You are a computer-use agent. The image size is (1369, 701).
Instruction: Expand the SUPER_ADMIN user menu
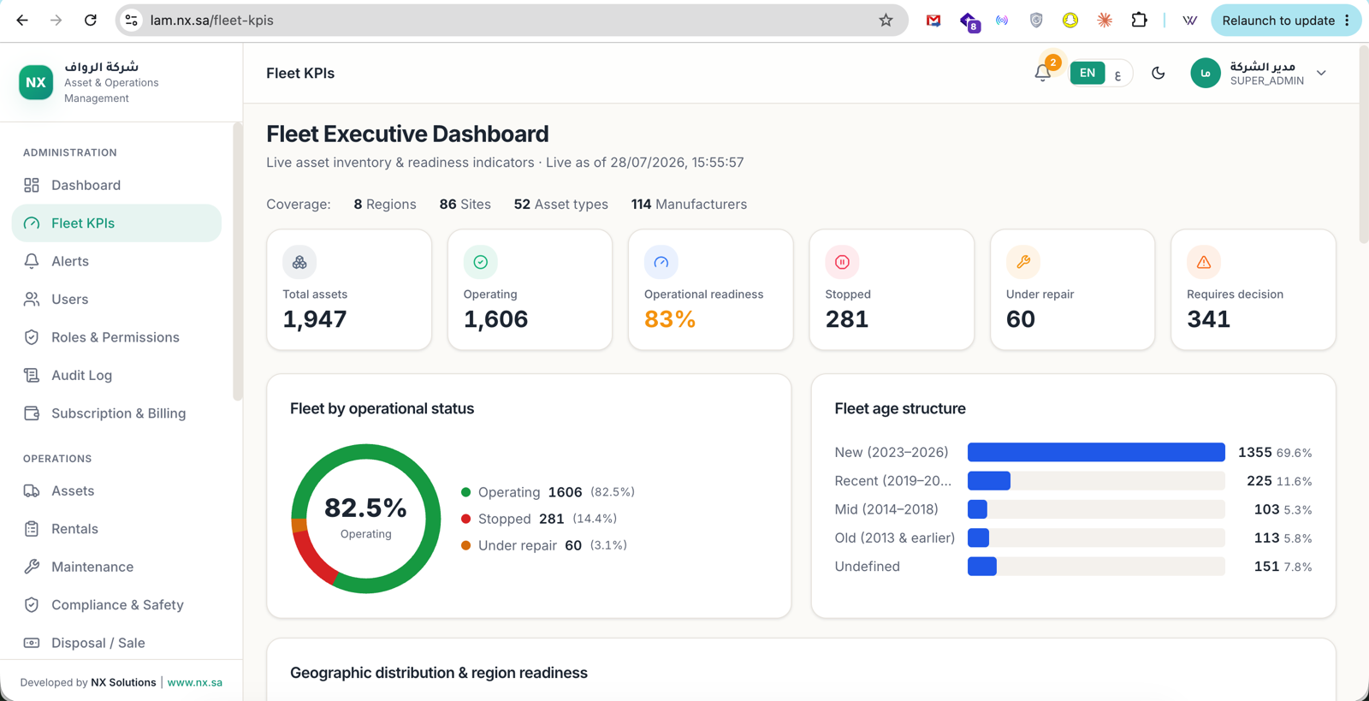point(1322,74)
